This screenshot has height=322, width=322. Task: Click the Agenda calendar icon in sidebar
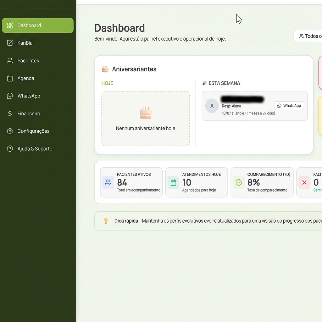click(10, 78)
